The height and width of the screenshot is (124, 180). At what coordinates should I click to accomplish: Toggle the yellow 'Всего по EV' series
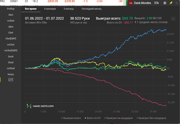click(x=93, y=118)
